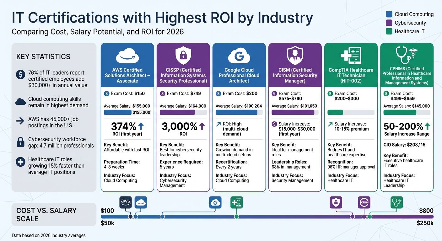The image size is (442, 241).
Task: Click the CPHIMS average salary bar
Action: pos(407,112)
